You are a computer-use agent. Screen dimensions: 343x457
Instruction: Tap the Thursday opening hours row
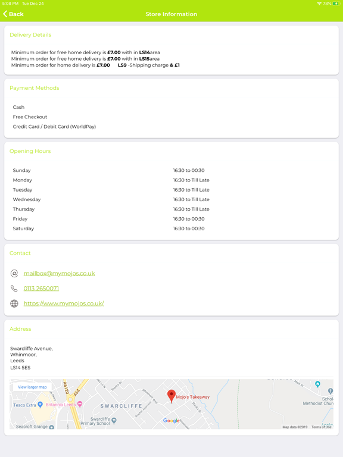tap(171, 209)
